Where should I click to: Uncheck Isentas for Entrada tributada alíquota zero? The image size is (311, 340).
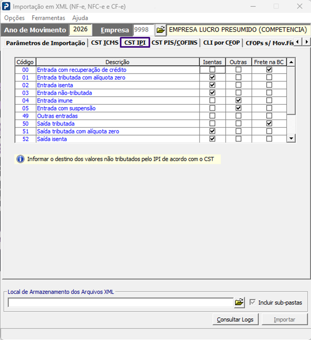click(212, 77)
